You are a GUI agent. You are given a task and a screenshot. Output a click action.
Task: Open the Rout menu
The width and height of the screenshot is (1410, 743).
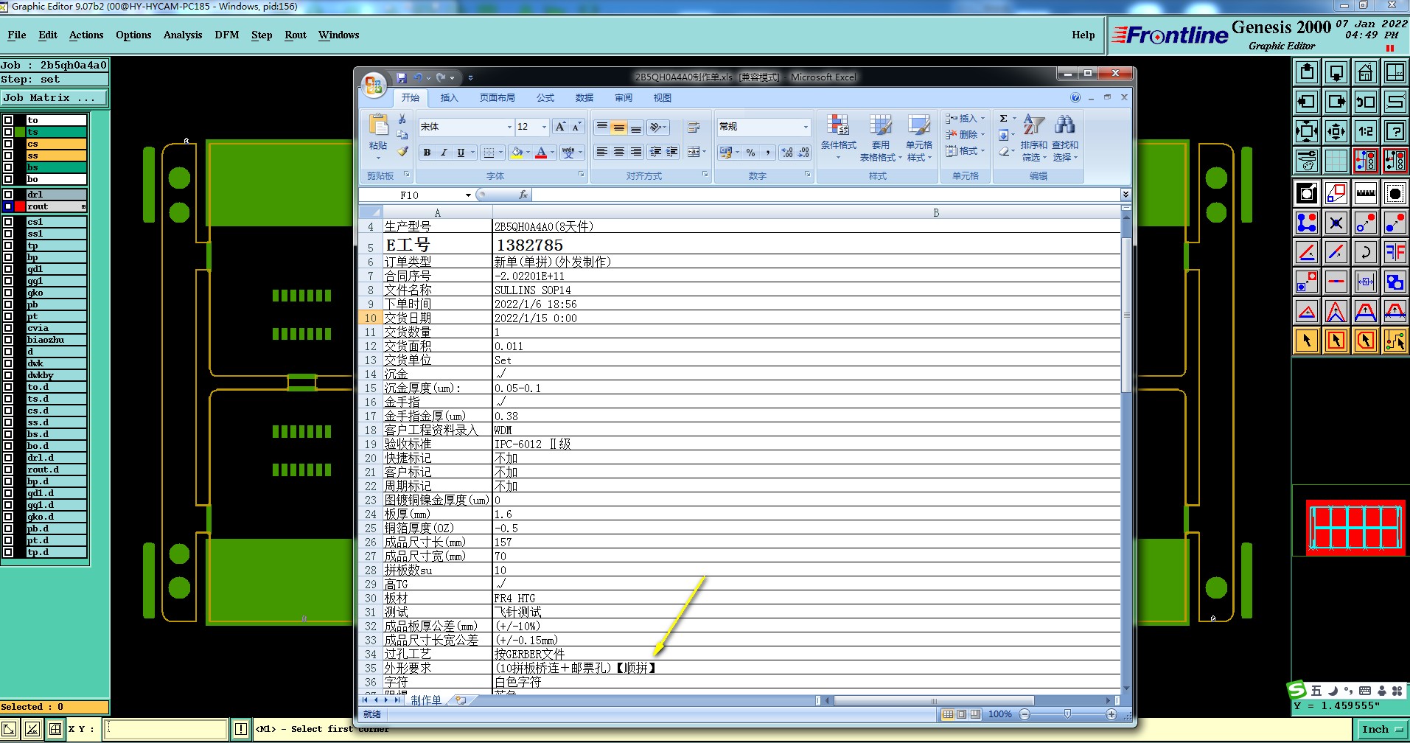(296, 35)
